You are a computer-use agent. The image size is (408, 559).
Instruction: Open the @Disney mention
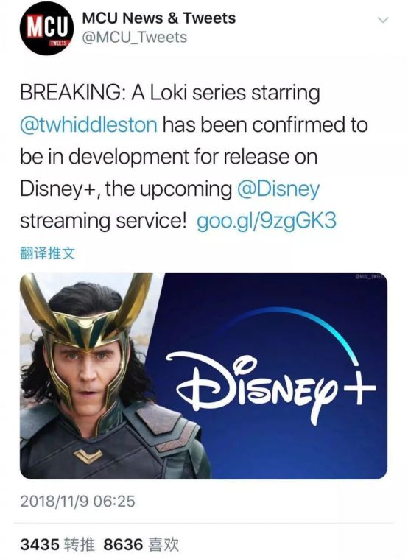point(278,189)
